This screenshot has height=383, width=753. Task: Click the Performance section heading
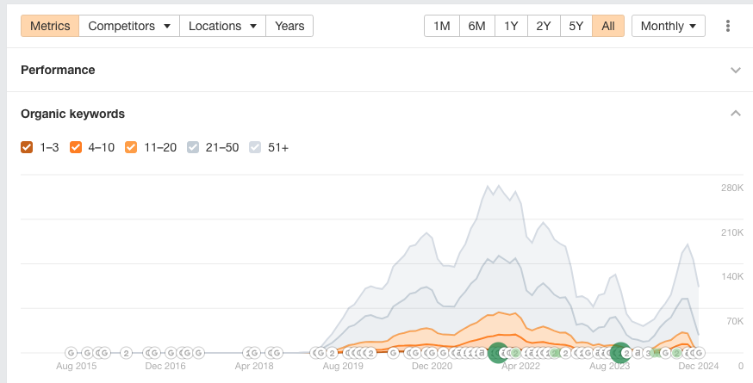pyautogui.click(x=58, y=70)
